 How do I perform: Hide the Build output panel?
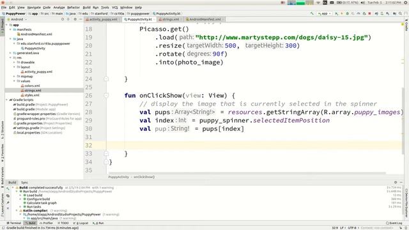(401, 182)
